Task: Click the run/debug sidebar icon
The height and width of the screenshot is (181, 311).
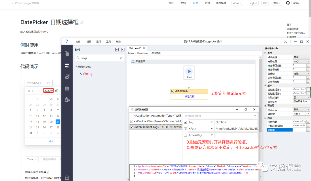Action: click(x=67, y=77)
